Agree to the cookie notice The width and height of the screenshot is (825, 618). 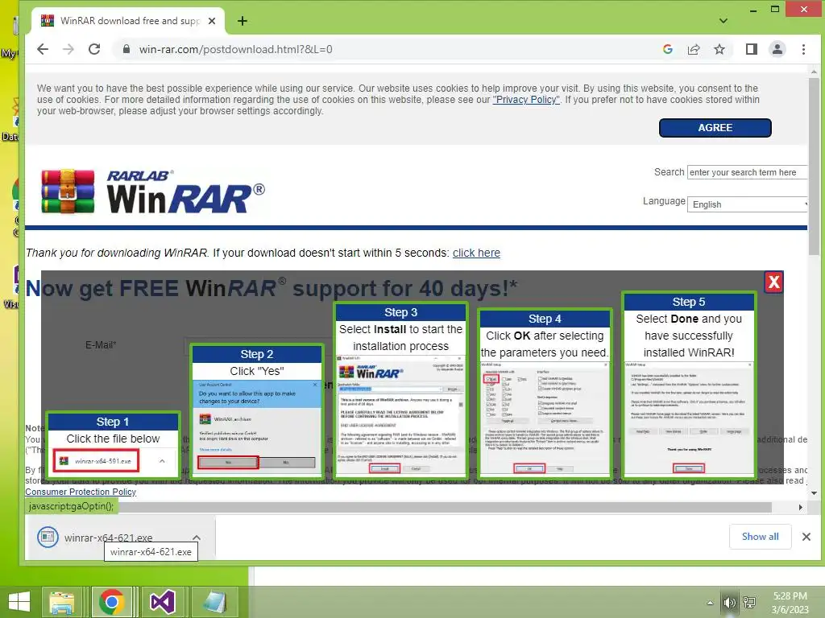[715, 128]
